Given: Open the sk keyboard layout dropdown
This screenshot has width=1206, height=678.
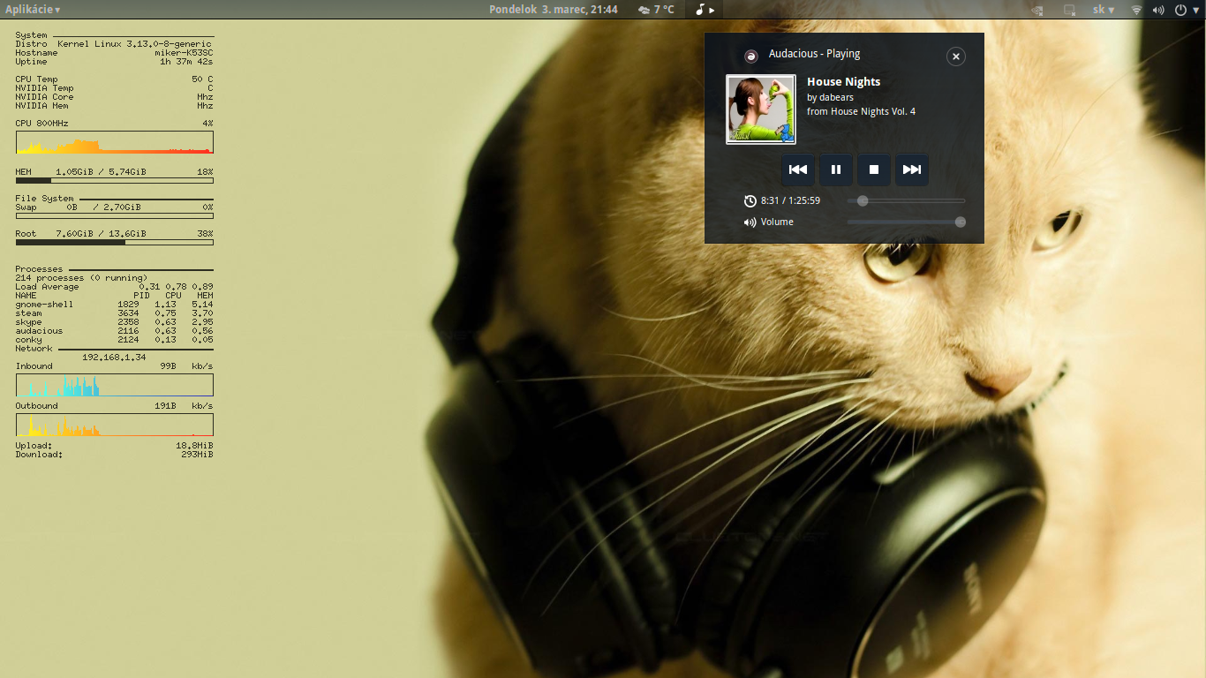Looking at the screenshot, I should point(1104,10).
